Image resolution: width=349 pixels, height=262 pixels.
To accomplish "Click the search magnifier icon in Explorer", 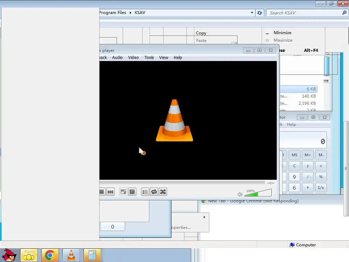I will (x=344, y=13).
